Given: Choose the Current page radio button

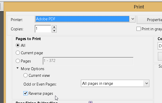Looking at the screenshot, I should tap(18, 53).
